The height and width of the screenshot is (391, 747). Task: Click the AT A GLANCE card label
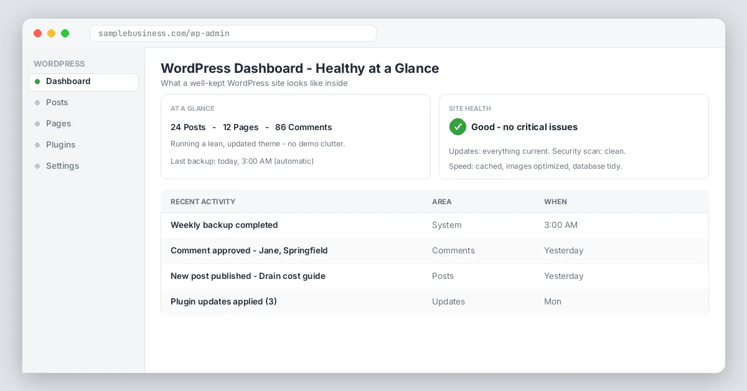tap(192, 109)
